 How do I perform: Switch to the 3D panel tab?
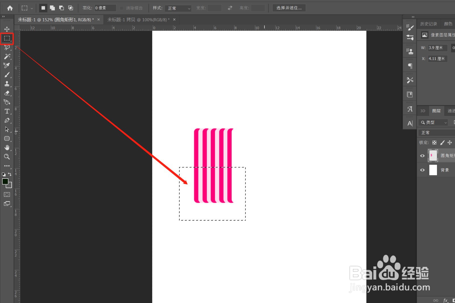coord(423,111)
